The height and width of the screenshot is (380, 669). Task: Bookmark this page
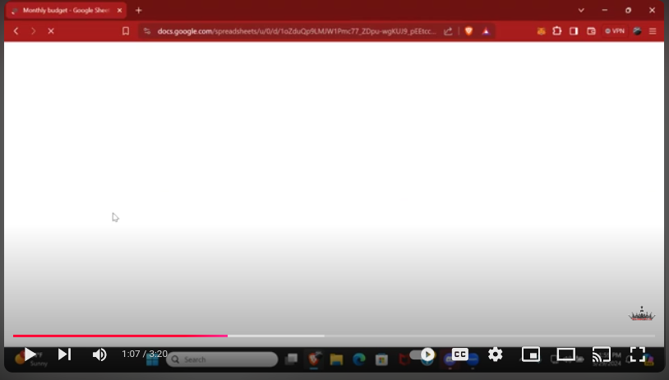(x=126, y=31)
